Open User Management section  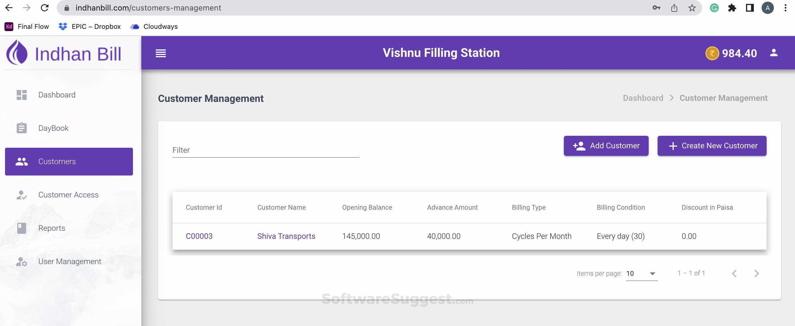coord(70,261)
